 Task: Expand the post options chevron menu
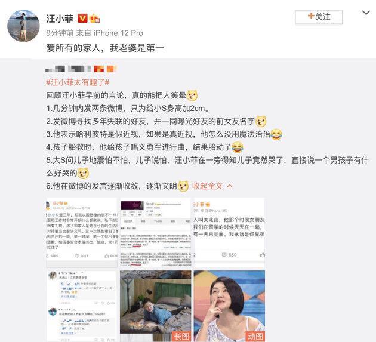[x=366, y=13]
